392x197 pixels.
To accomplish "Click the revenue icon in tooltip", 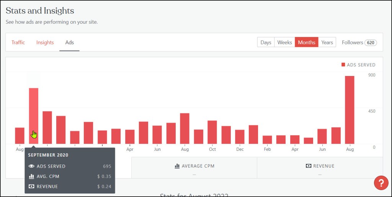I will (31, 186).
